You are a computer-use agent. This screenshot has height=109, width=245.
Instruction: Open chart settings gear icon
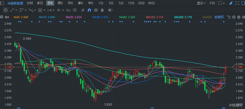pos(243,17)
